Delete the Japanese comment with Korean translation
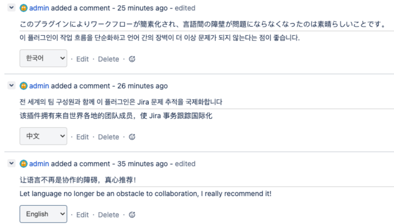 pyautogui.click(x=108, y=59)
